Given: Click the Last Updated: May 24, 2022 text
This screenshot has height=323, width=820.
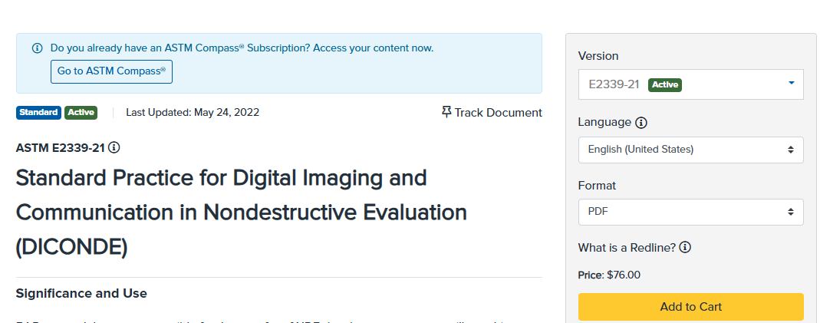Looking at the screenshot, I should click(193, 112).
